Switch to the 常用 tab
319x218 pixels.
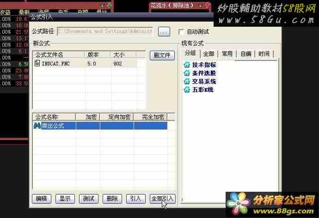coord(227,54)
